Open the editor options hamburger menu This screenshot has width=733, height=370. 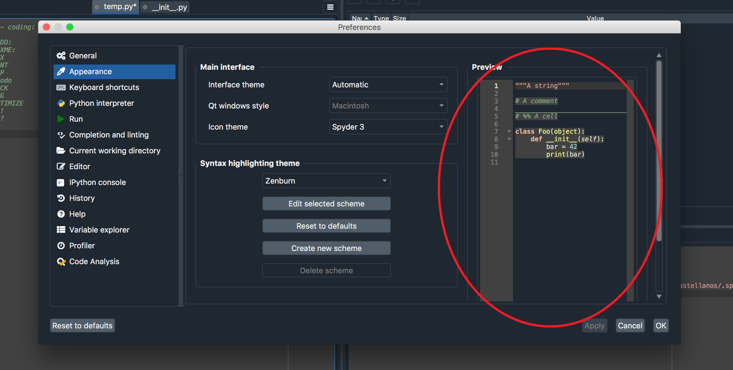click(x=330, y=7)
